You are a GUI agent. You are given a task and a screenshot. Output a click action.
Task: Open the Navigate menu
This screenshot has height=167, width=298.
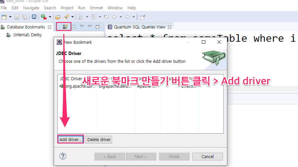click(x=31, y=8)
